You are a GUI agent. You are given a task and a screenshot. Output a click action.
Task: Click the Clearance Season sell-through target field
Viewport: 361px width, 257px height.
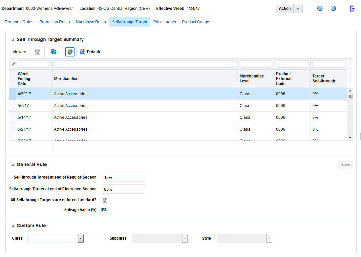(x=124, y=189)
